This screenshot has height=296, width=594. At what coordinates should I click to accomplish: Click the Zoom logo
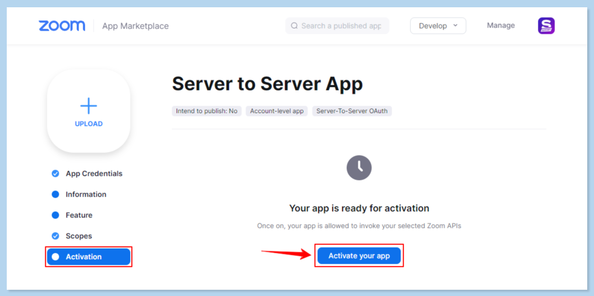pyautogui.click(x=62, y=25)
